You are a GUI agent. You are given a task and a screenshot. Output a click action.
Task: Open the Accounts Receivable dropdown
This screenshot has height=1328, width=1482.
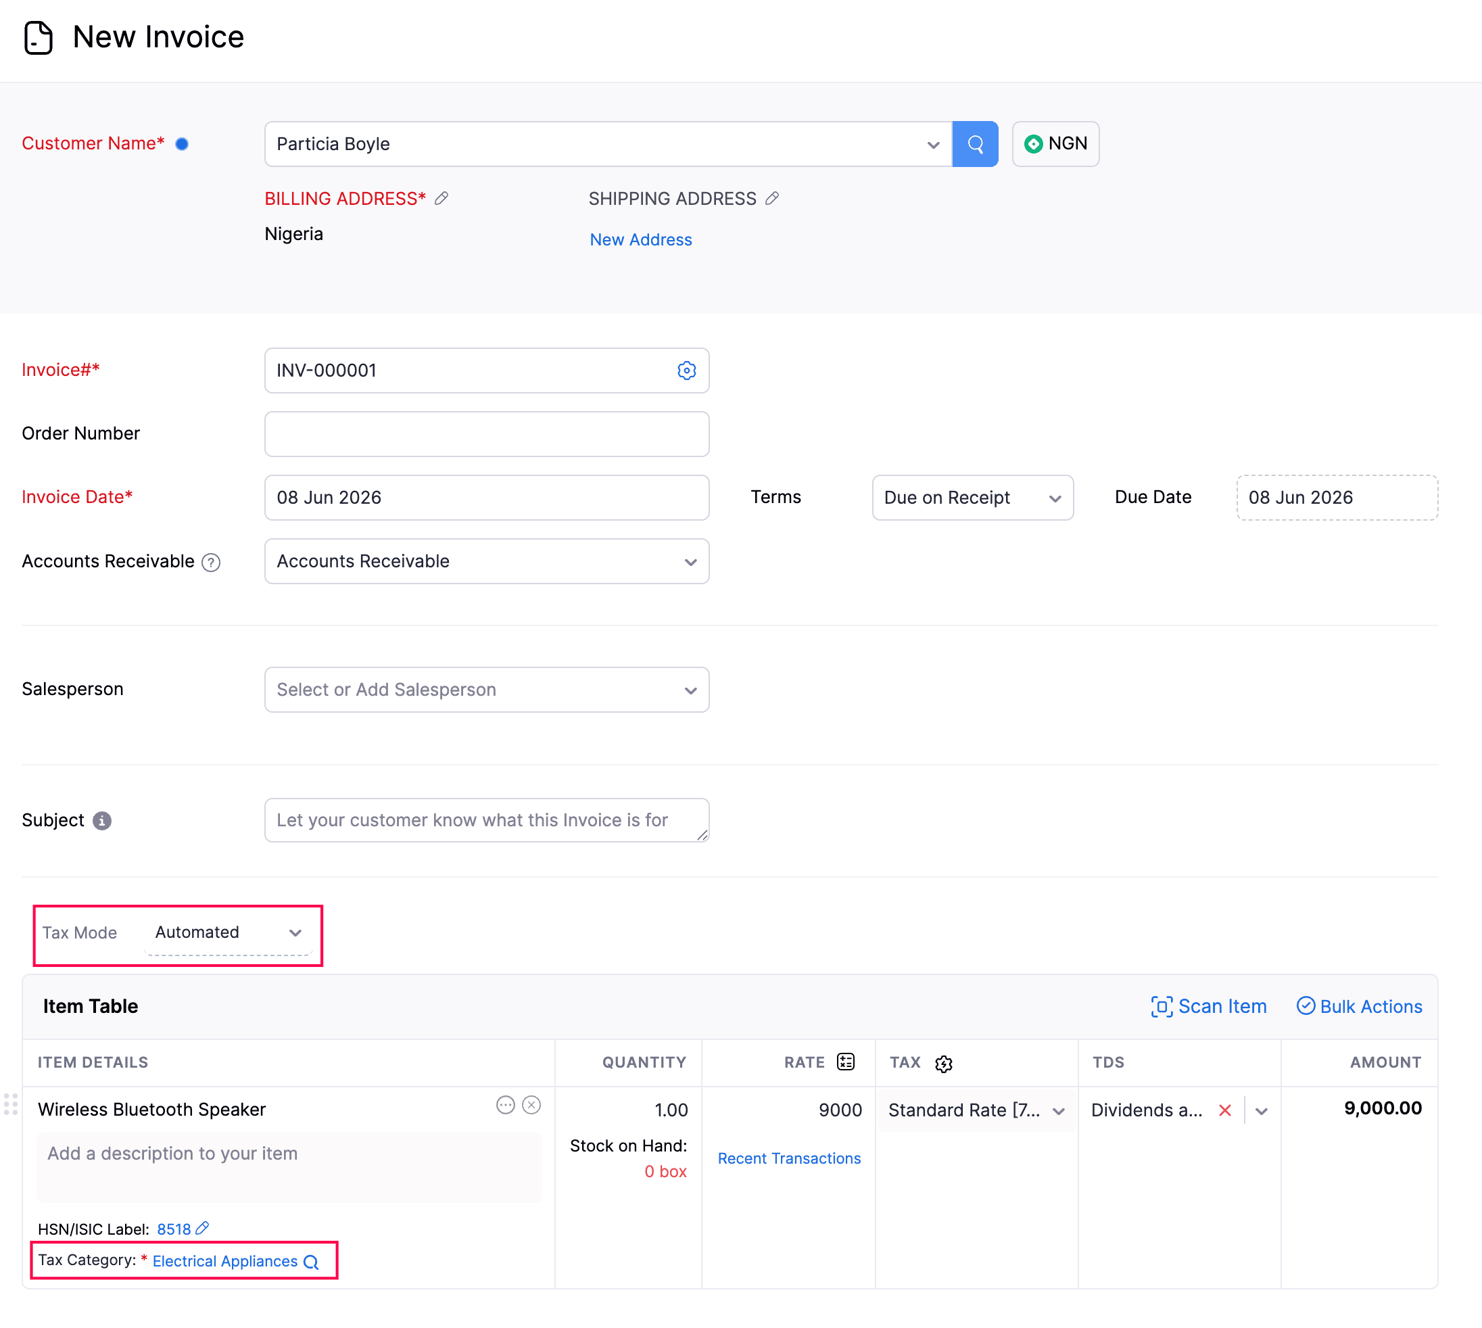pyautogui.click(x=487, y=561)
